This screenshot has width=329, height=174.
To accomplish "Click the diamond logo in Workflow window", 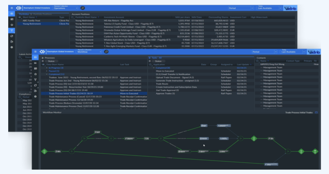I will pyautogui.click(x=42, y=52).
